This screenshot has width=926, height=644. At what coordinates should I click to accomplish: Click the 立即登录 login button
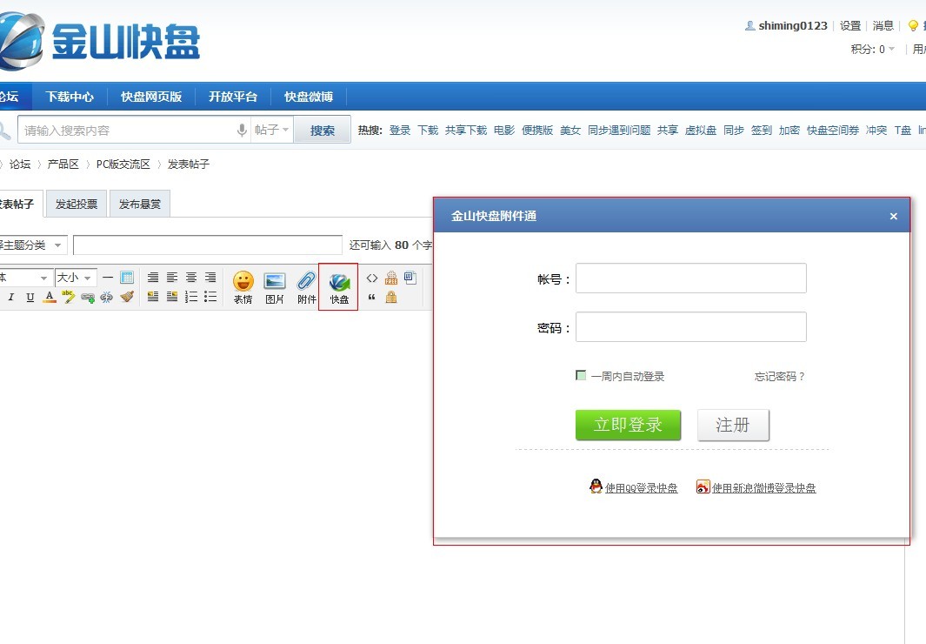628,425
